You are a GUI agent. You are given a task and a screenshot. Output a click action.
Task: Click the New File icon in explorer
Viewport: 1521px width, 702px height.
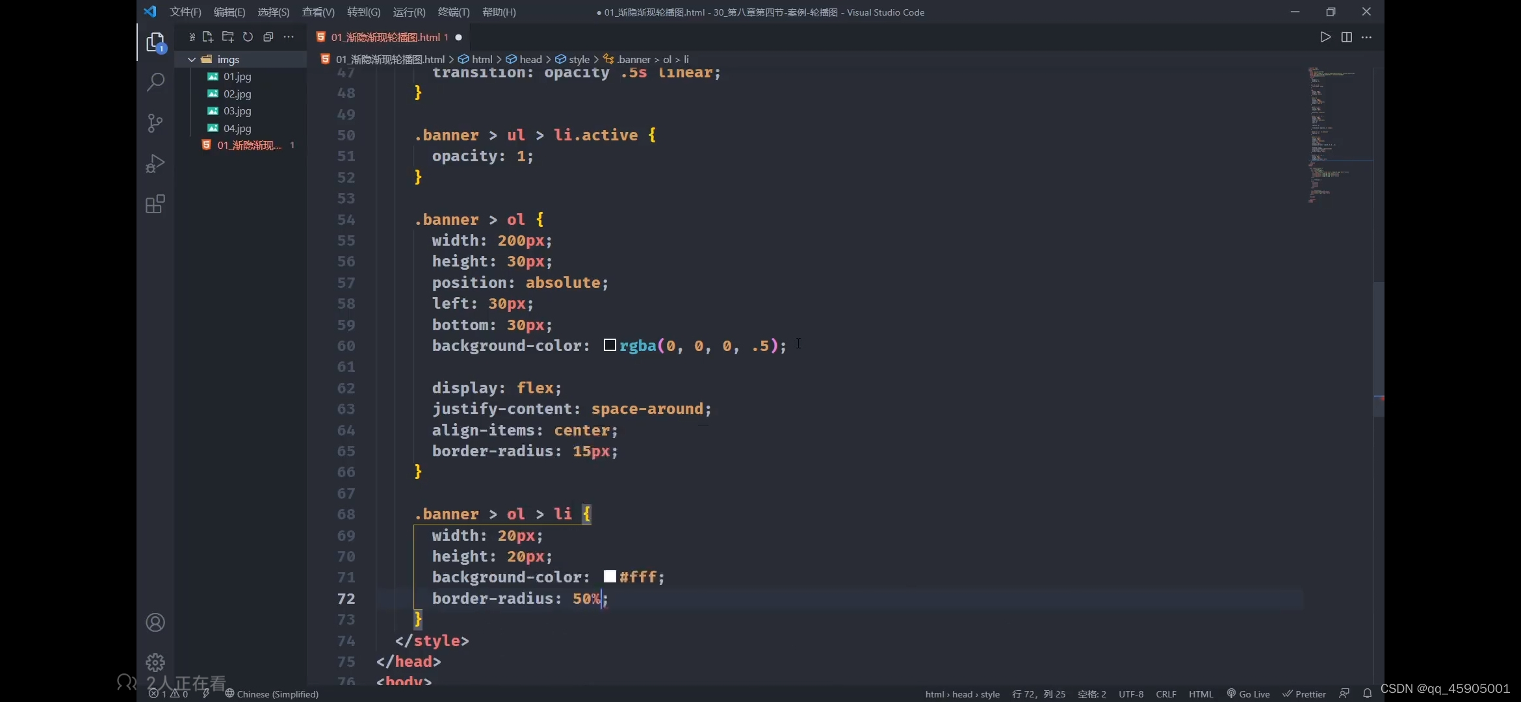(x=207, y=37)
